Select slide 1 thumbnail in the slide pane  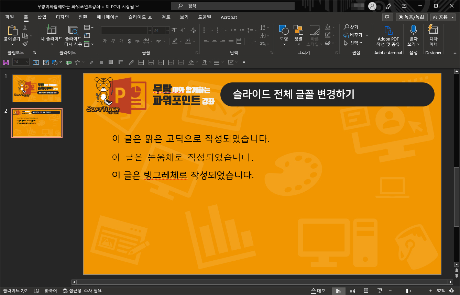pos(37,88)
